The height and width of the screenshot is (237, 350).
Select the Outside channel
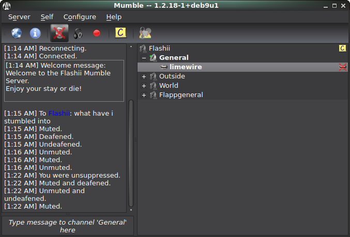point(172,76)
